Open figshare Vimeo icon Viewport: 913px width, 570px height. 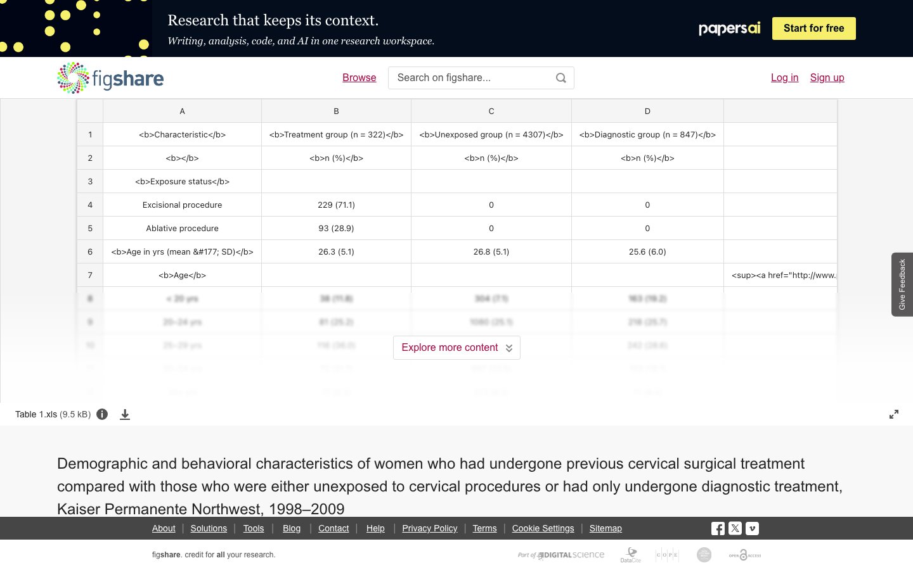coord(752,528)
